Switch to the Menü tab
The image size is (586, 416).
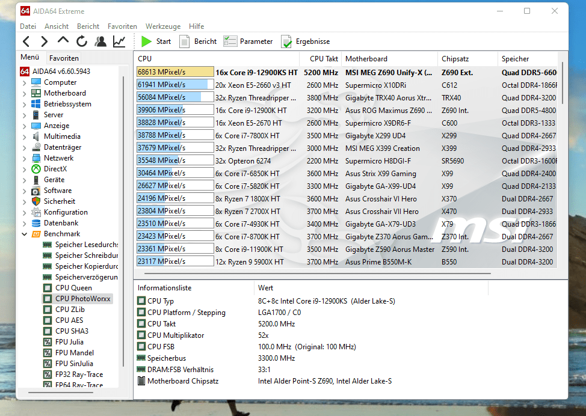click(x=30, y=57)
